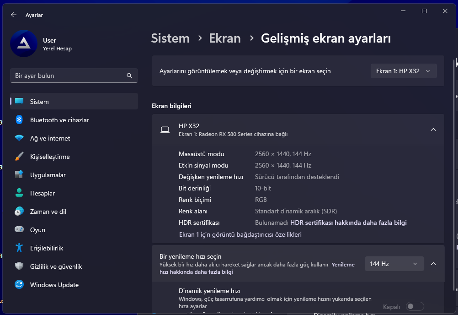Screen dimensions: 458x315
Task: Toggle the Dinamik yenileme hızı switch
Action: [415, 306]
